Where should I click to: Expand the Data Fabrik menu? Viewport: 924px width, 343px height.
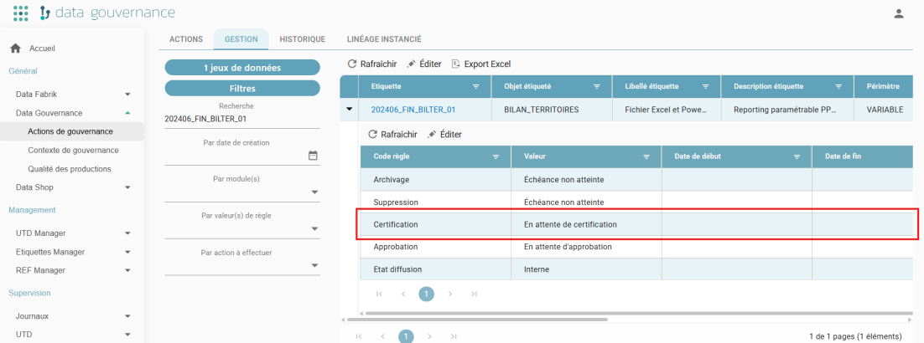click(x=128, y=95)
